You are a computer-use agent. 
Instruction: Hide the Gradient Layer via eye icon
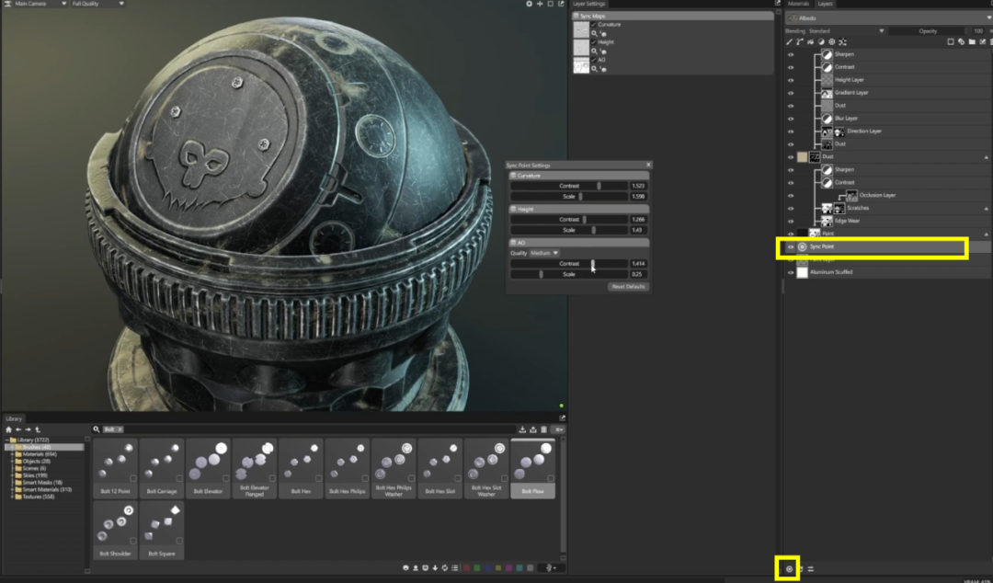click(791, 93)
